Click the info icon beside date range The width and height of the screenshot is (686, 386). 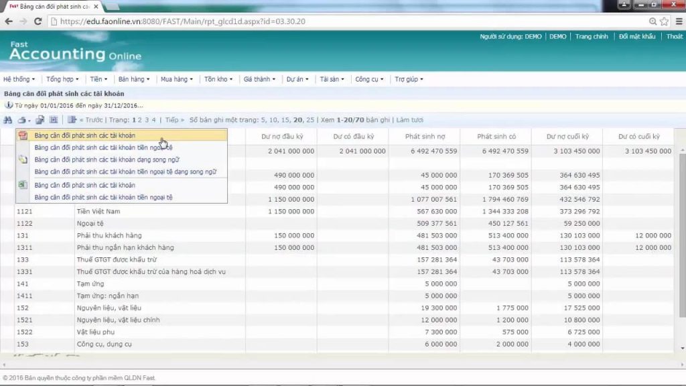pos(8,105)
